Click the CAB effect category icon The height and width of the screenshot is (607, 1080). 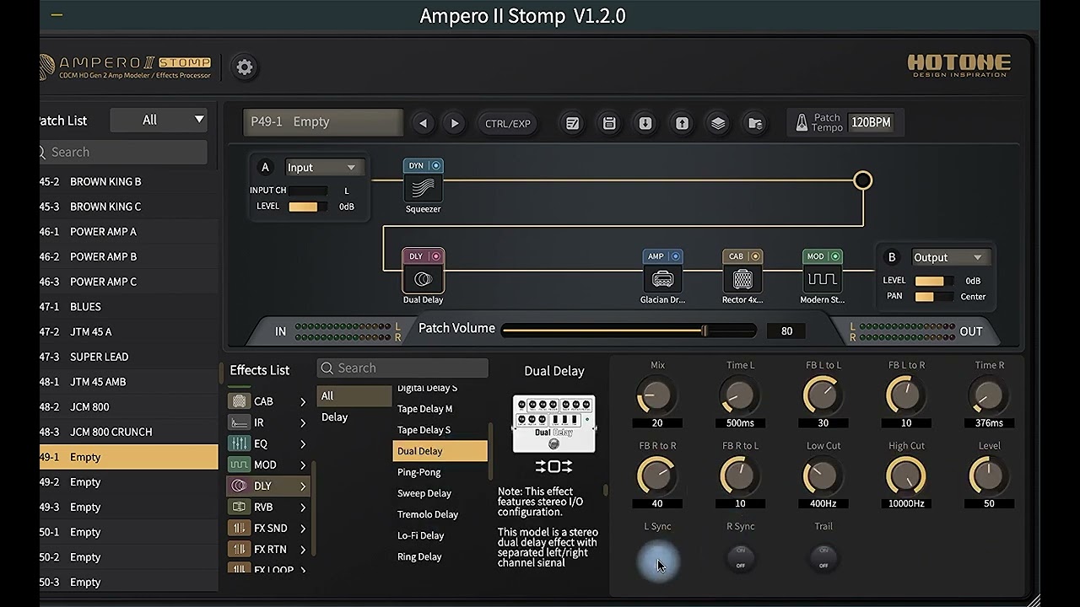coord(240,401)
